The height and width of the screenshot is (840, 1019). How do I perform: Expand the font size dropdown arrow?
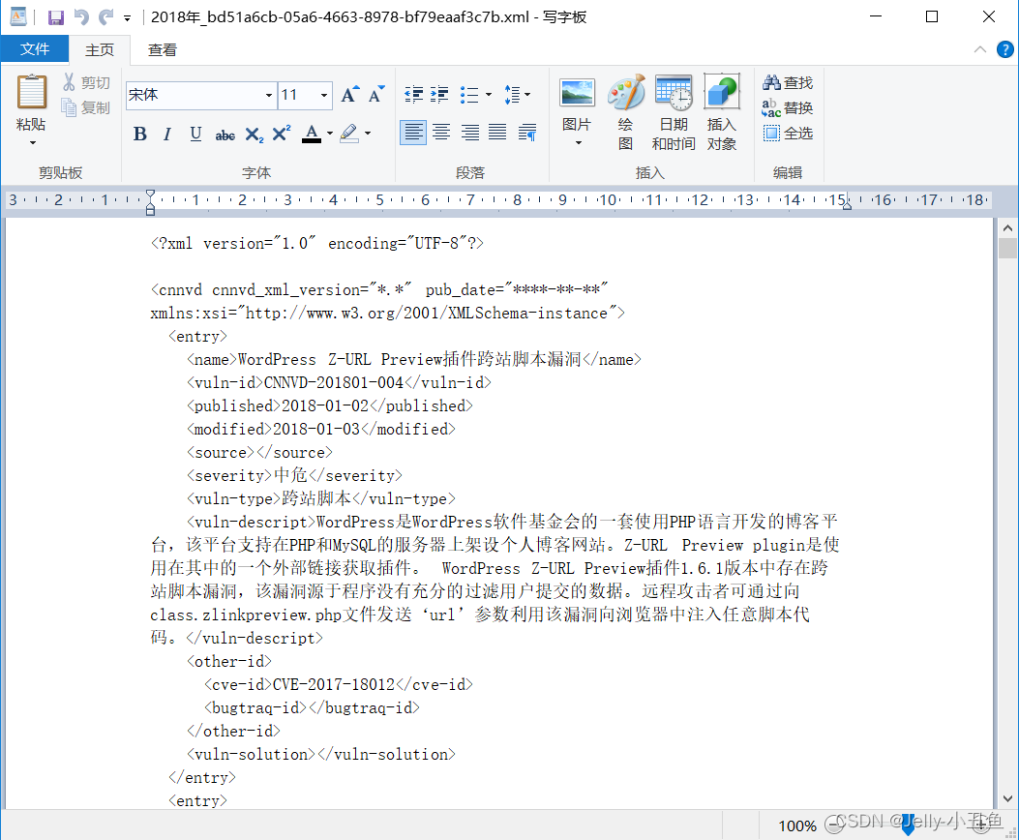point(323,96)
